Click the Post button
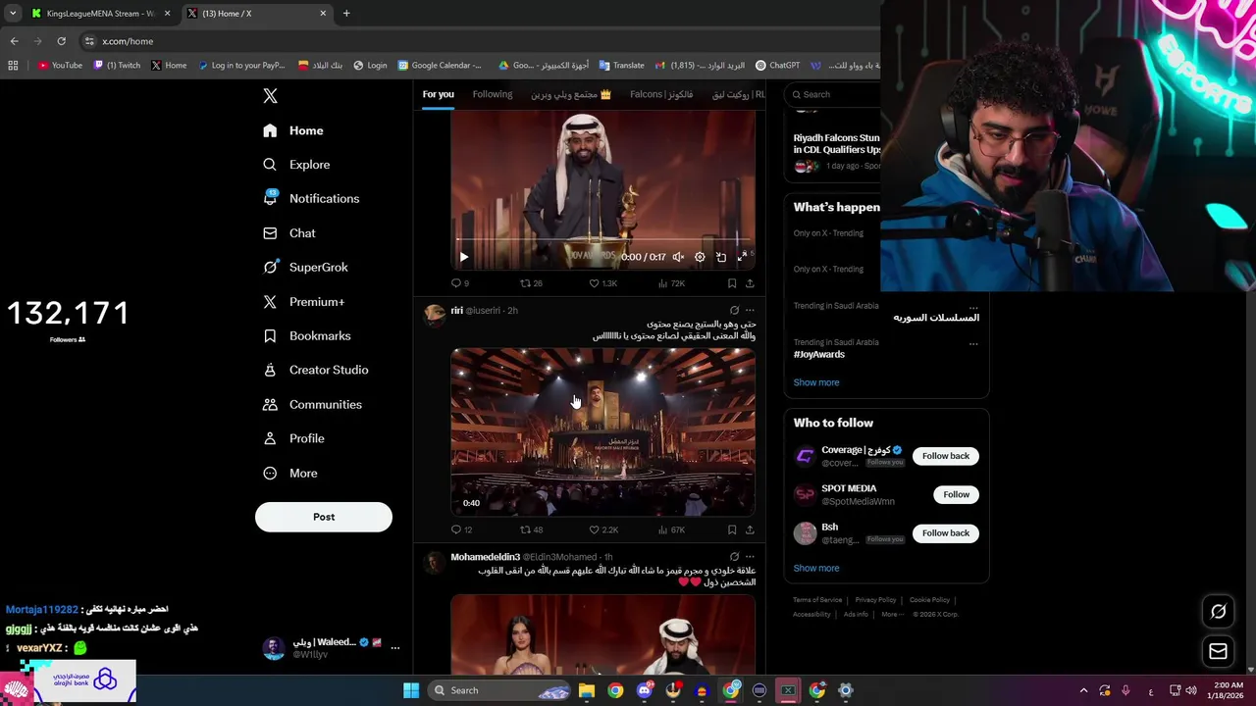The image size is (1256, 706). click(x=324, y=517)
